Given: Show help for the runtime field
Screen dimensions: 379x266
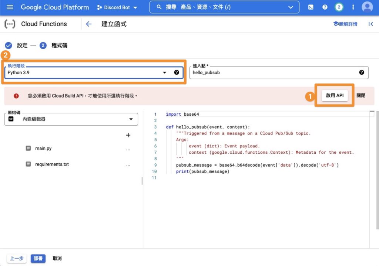Looking at the screenshot, I should click(177, 72).
